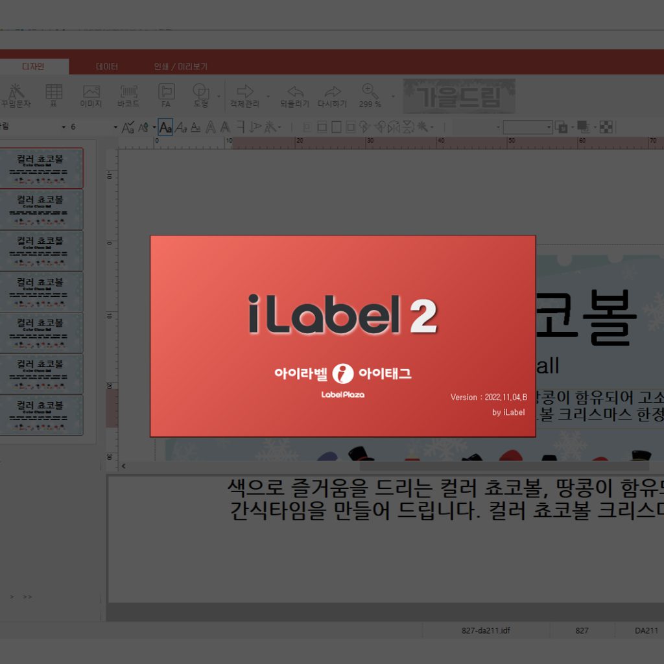Expand the zoom 299 % dropdown arrow
This screenshot has width=664, height=664.
point(393,96)
